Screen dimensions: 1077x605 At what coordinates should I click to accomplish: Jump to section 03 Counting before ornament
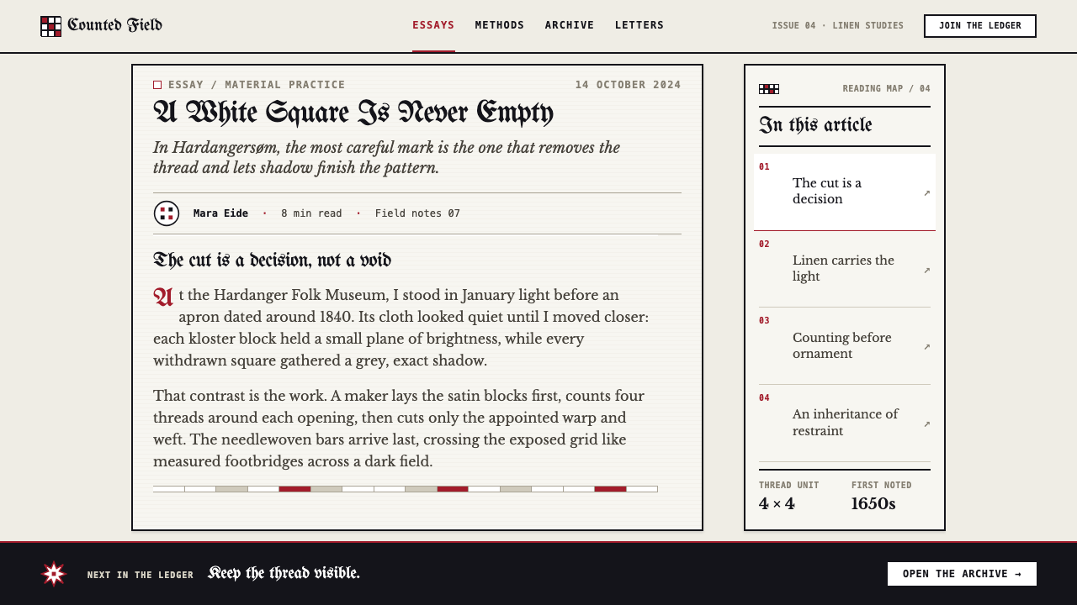point(845,346)
